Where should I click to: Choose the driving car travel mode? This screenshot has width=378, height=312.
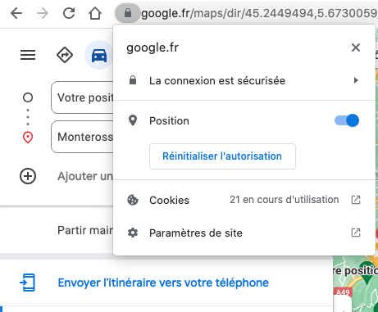tap(99, 55)
